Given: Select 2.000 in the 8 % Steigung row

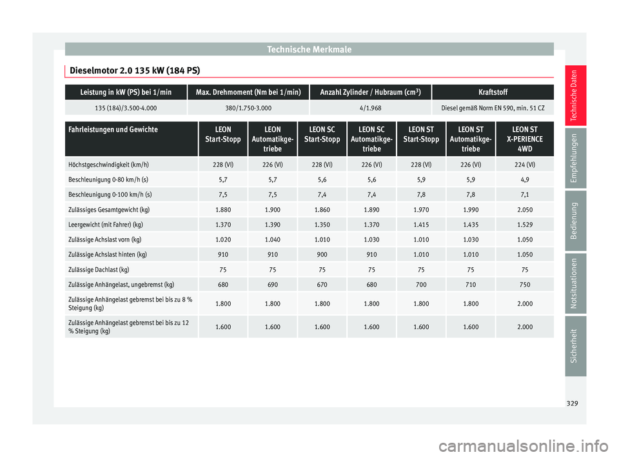Looking at the screenshot, I should 525,303.
